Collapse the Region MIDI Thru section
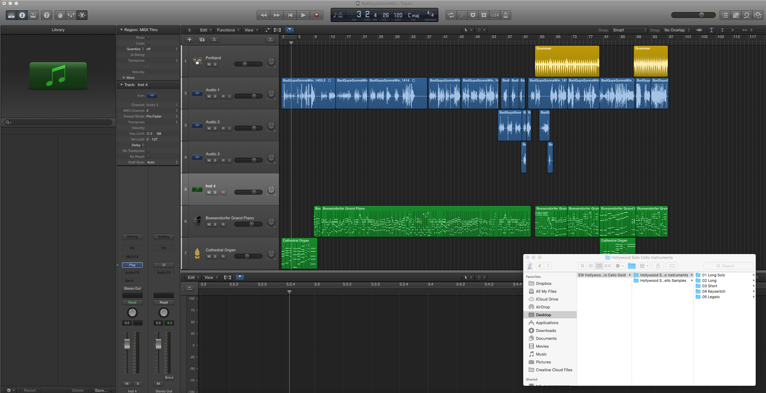The width and height of the screenshot is (766, 393). coord(121,30)
